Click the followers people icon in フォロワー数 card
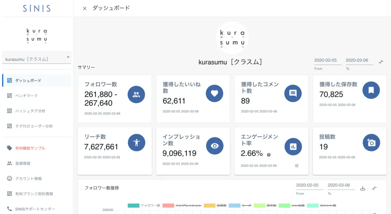The image size is (391, 214). click(x=136, y=95)
